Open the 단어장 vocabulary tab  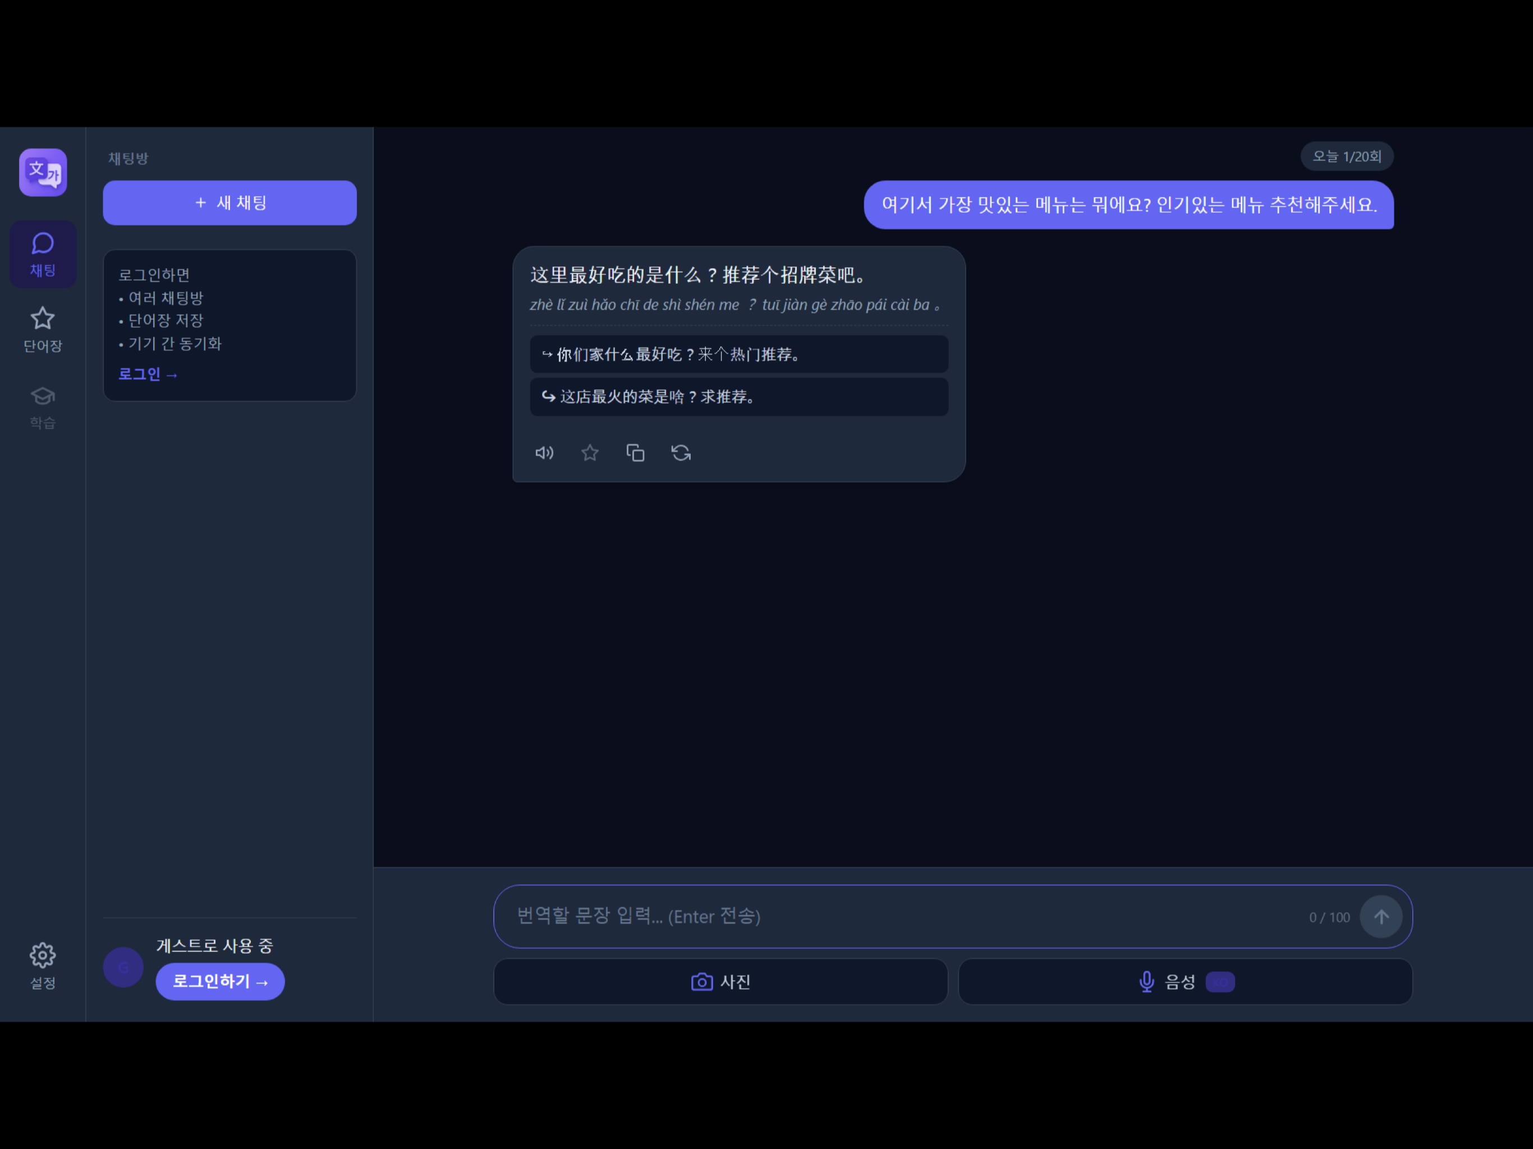(x=43, y=330)
